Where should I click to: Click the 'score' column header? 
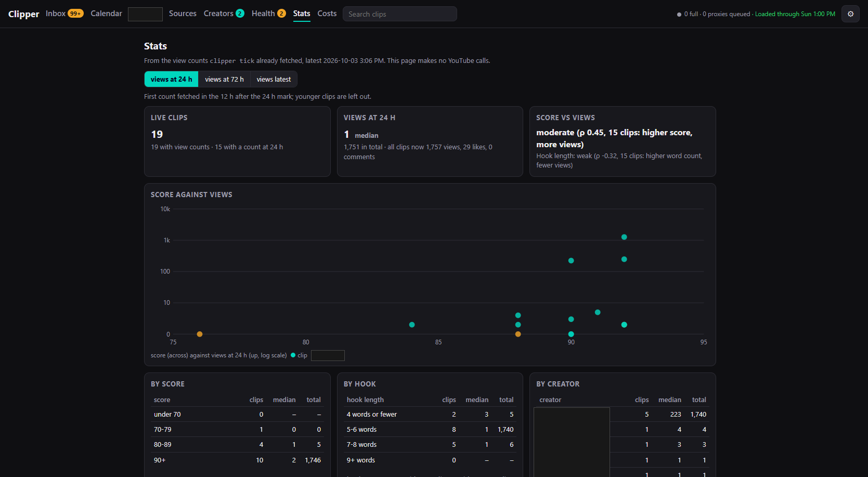click(x=162, y=400)
